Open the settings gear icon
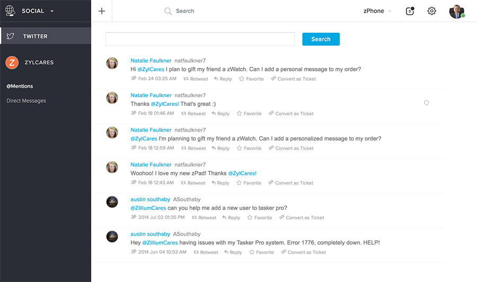This screenshot has height=282, width=477. [431, 11]
